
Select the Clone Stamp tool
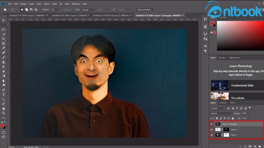pos(3,62)
